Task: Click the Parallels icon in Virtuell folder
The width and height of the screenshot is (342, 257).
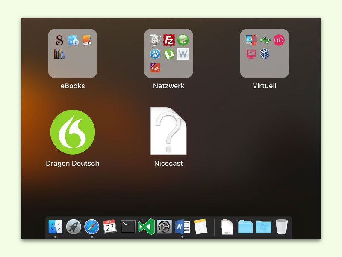Action: (251, 40)
